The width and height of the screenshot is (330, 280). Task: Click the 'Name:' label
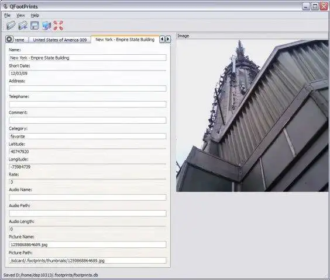tap(15, 50)
